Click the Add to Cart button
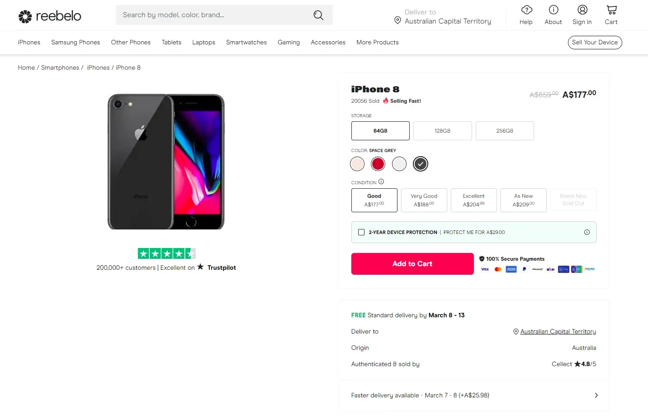The height and width of the screenshot is (420, 648). 412,264
